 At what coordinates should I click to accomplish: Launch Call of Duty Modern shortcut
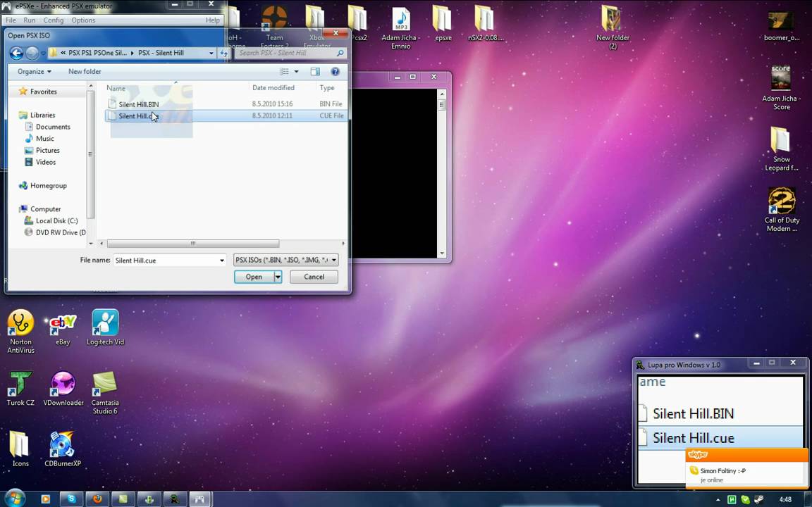click(782, 210)
